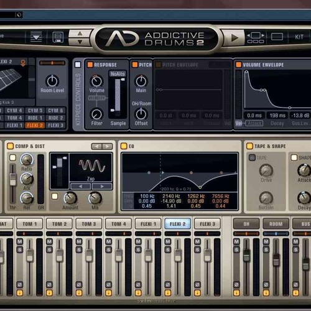Click the 198 ms decay value
The image size is (311, 311).
[277, 116]
